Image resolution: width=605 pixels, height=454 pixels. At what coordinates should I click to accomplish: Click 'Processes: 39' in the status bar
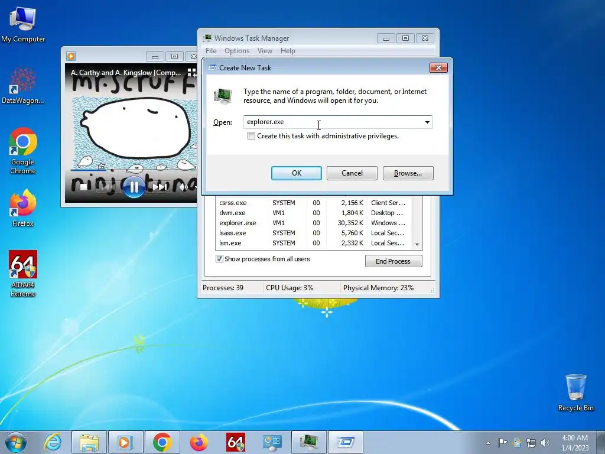pyautogui.click(x=223, y=288)
